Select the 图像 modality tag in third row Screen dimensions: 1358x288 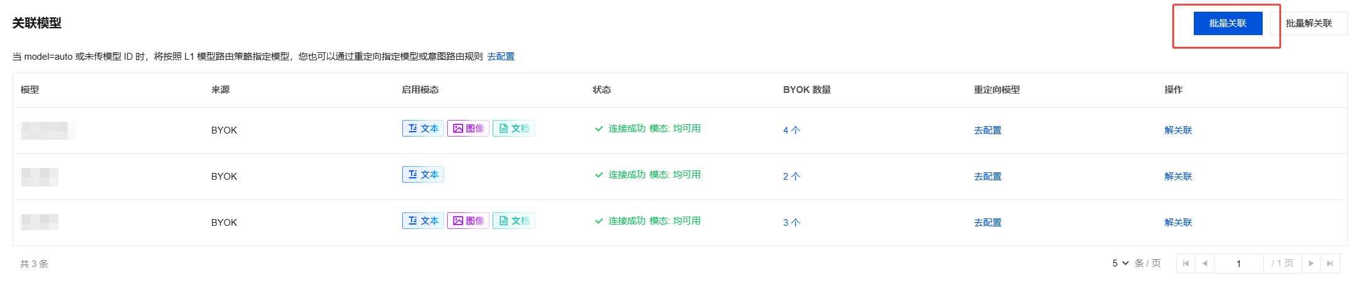point(468,221)
